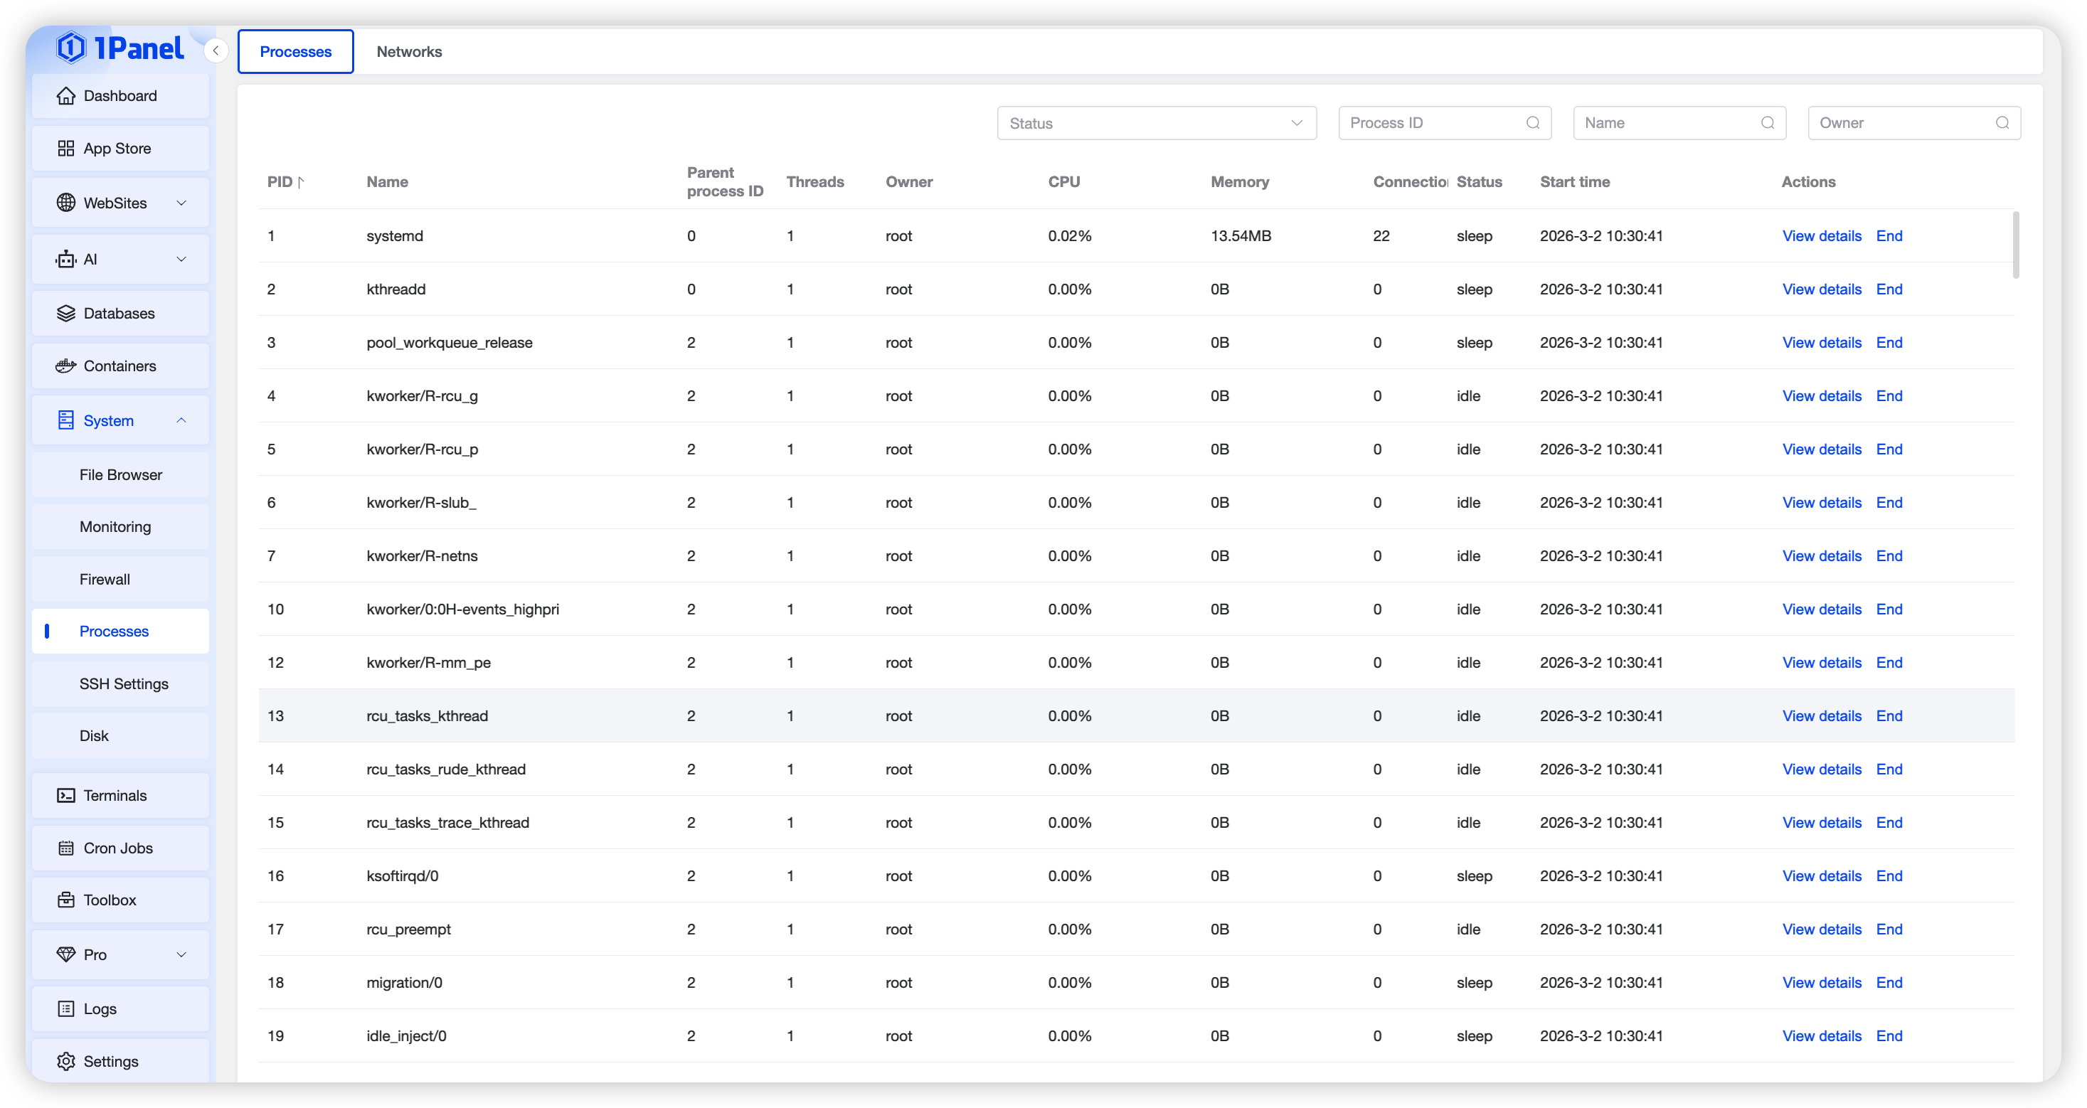This screenshot has width=2087, height=1108.
Task: Click the Process ID search magnifier icon
Action: (1533, 123)
